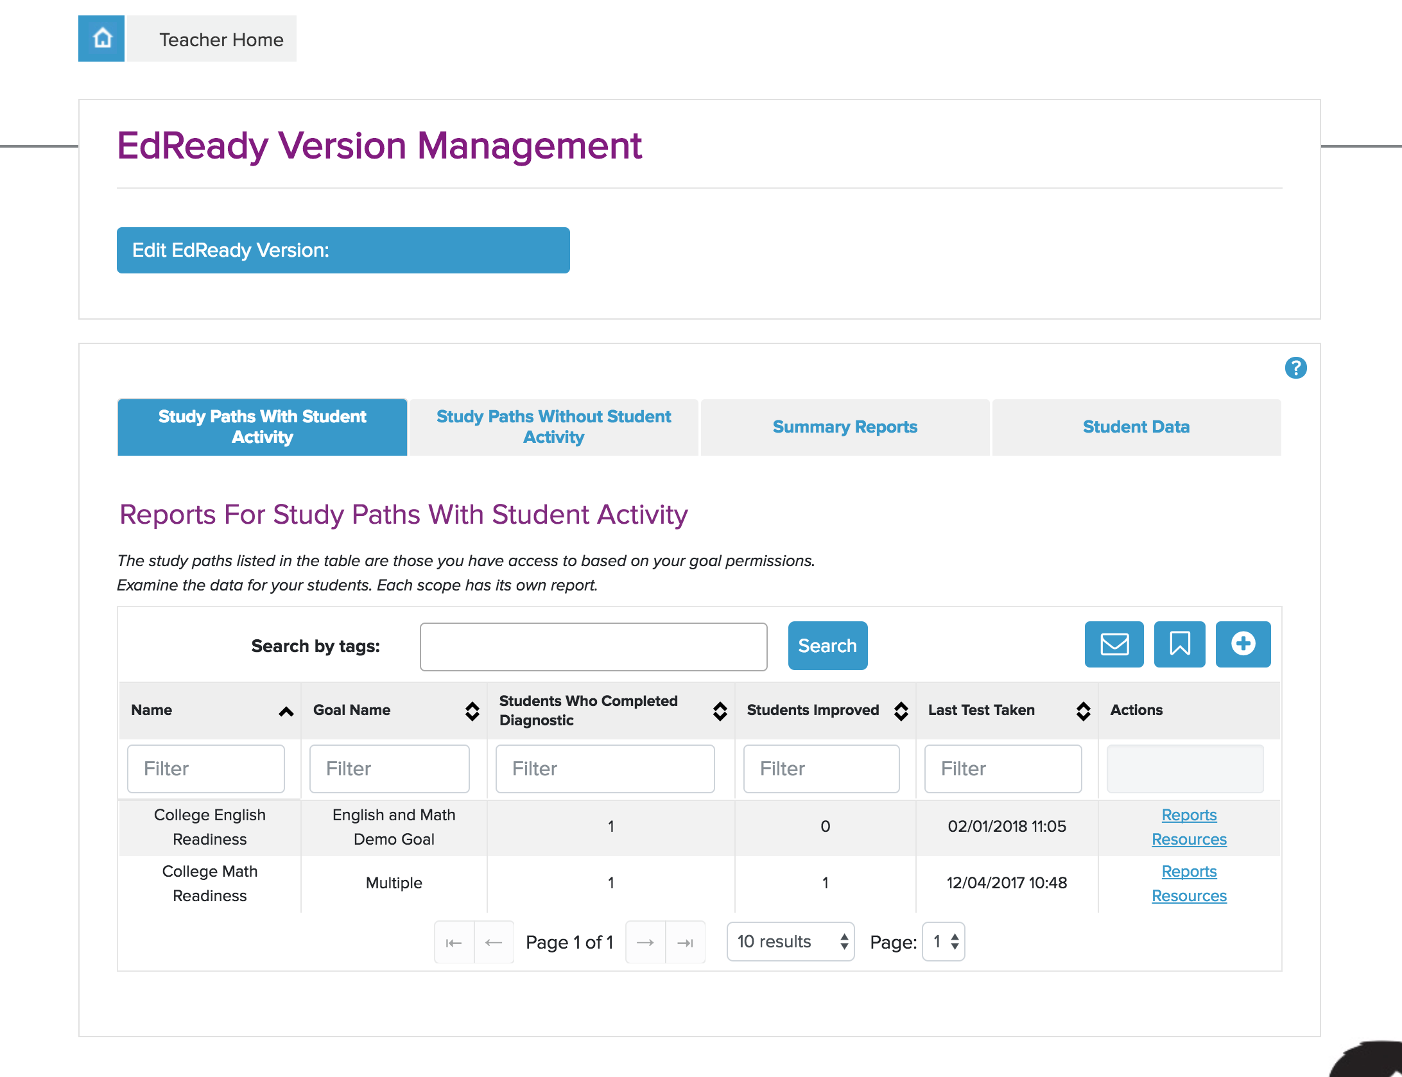1402x1077 pixels.
Task: Go to first page arrow
Action: pyautogui.click(x=454, y=942)
